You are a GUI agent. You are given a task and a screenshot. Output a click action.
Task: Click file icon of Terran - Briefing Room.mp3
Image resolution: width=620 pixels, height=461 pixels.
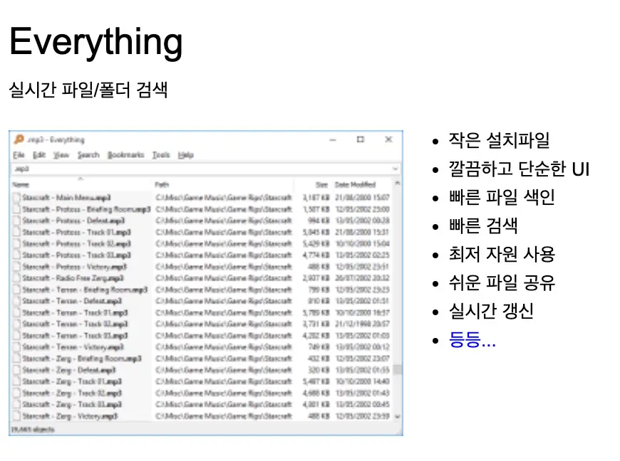tap(16, 290)
